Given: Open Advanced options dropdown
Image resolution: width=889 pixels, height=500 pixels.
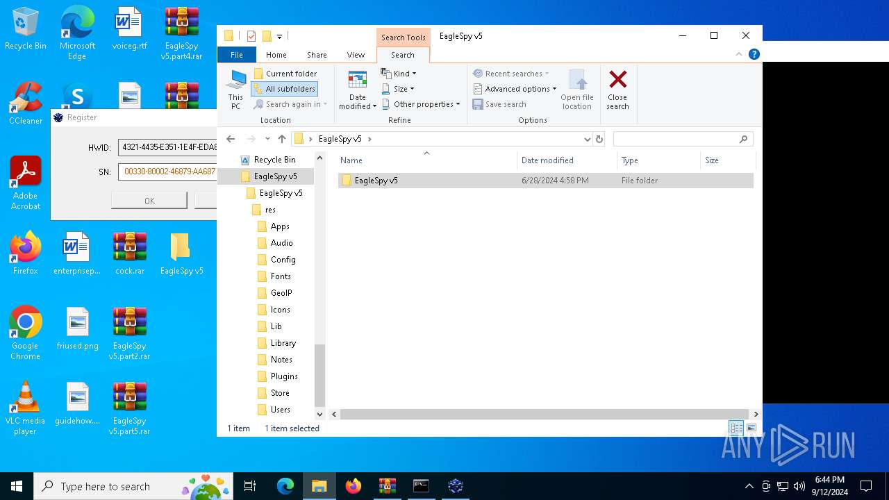Looking at the screenshot, I should point(515,89).
